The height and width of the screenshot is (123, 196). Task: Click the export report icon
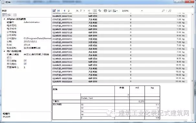click(x=114, y=11)
